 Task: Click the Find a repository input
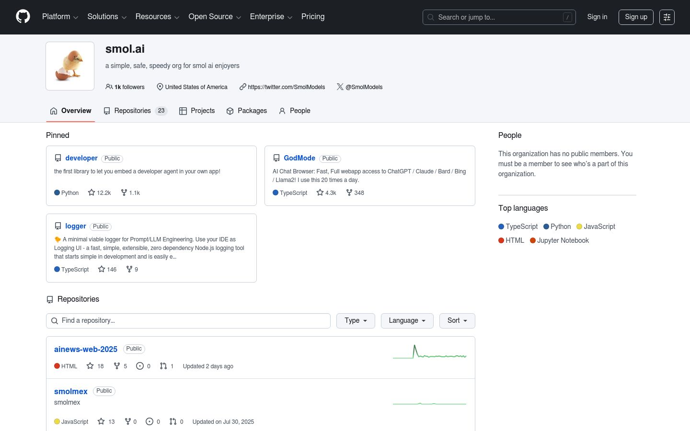(x=188, y=321)
